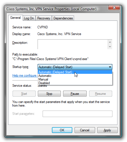This screenshot has width=127, height=142.
Task: Choose Automatic (Delayed Start) from the list
Action: point(75,72)
